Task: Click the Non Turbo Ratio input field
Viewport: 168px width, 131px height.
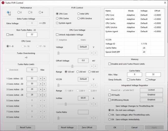Action: tap(32, 35)
